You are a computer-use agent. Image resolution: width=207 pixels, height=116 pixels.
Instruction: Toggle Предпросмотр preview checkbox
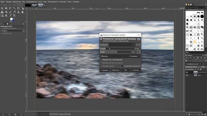coord(101,66)
